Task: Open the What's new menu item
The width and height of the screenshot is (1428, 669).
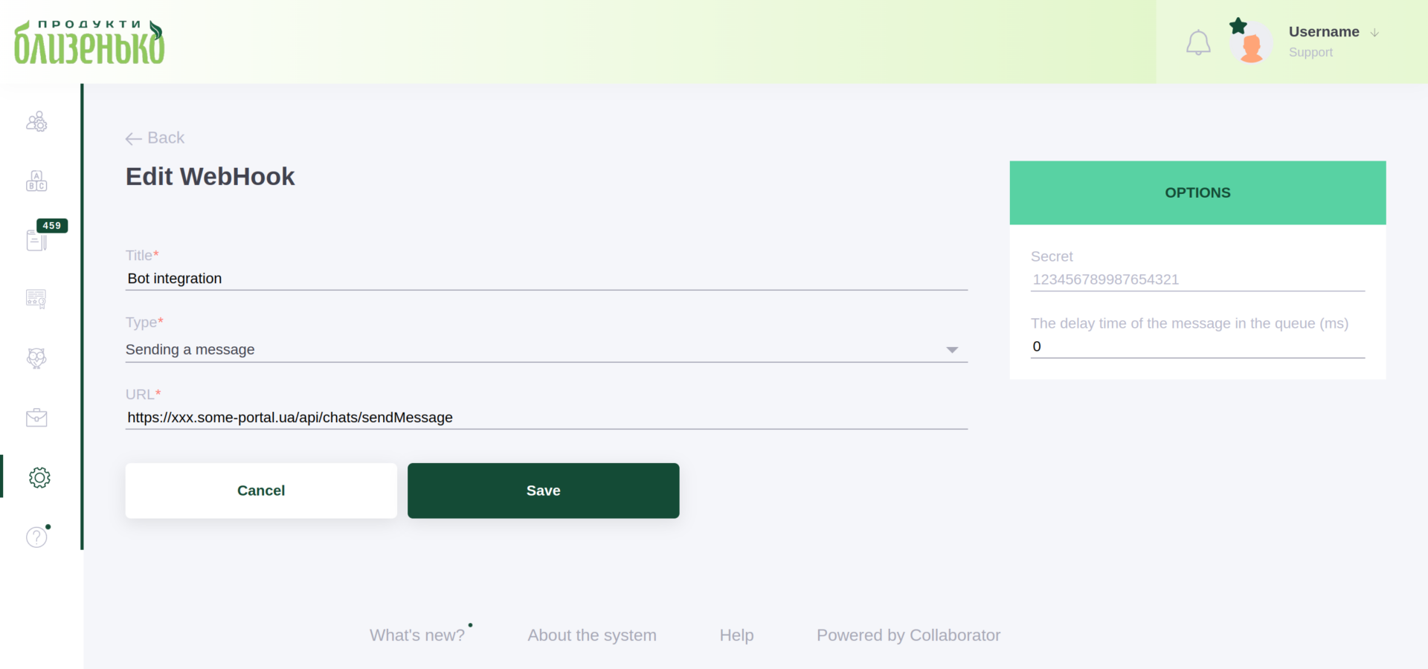Action: pos(417,635)
